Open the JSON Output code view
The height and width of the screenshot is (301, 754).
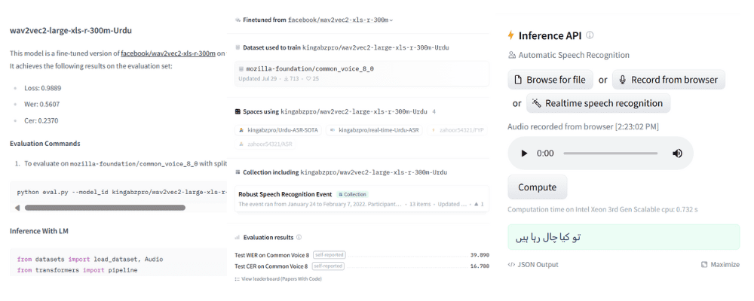click(533, 265)
